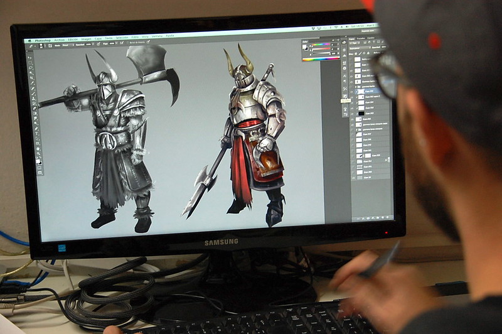Select the Horizontal Type tool
Image resolution: width=502 pixels, height=334 pixels.
[37, 134]
